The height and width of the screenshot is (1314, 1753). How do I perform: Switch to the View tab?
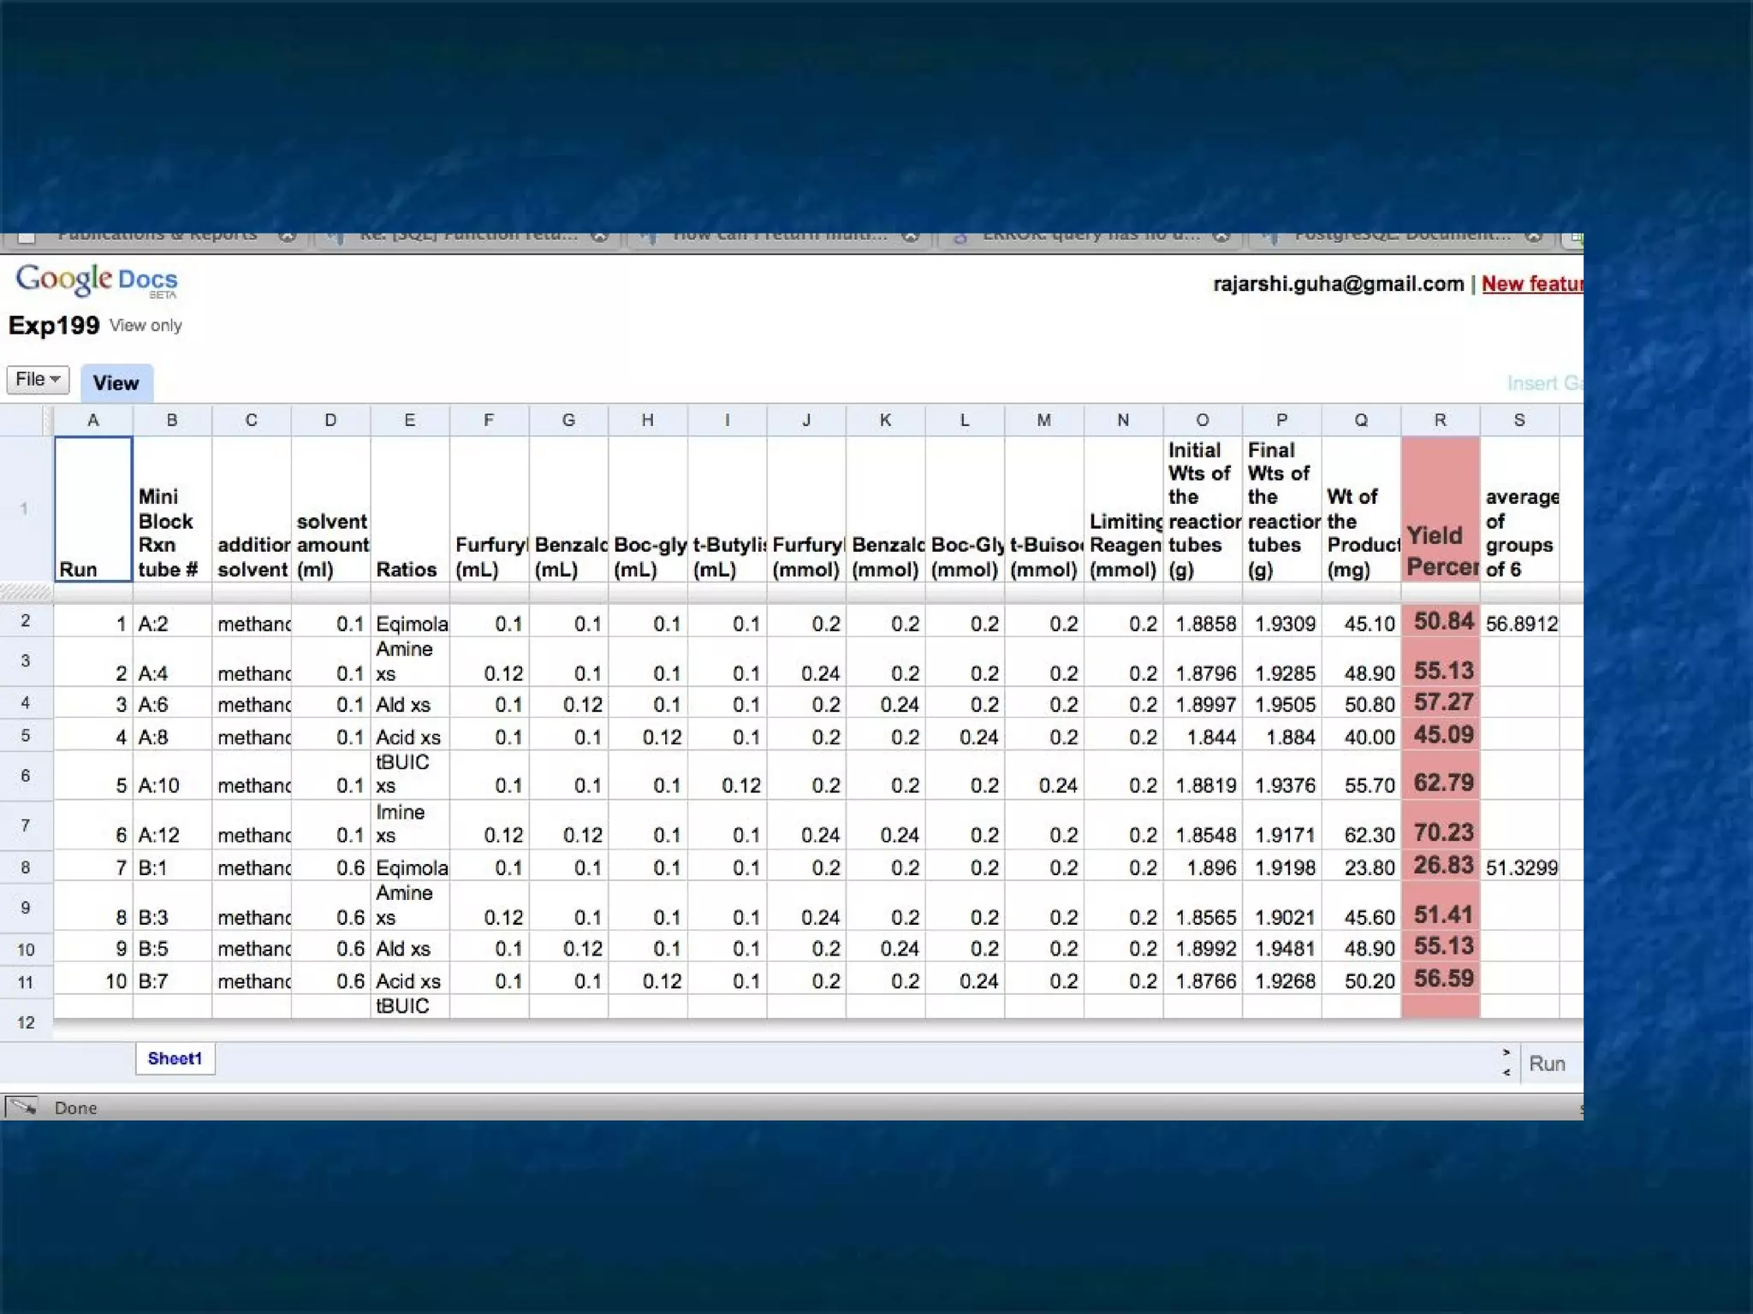(x=116, y=382)
